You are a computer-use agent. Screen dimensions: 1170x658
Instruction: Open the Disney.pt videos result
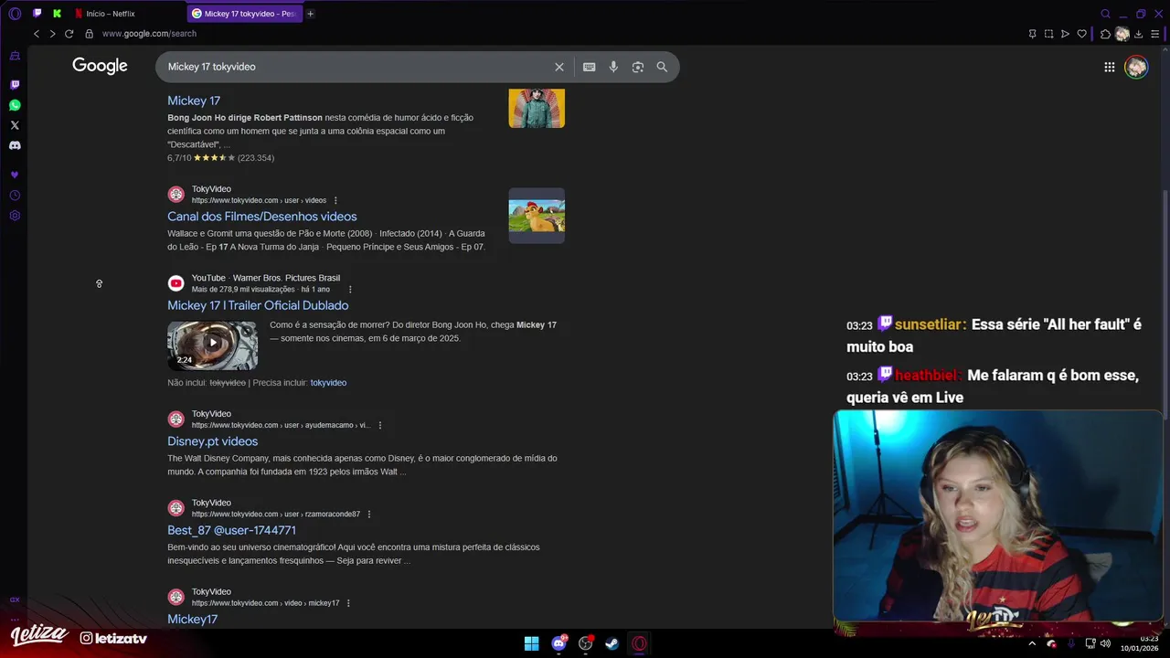tap(213, 441)
